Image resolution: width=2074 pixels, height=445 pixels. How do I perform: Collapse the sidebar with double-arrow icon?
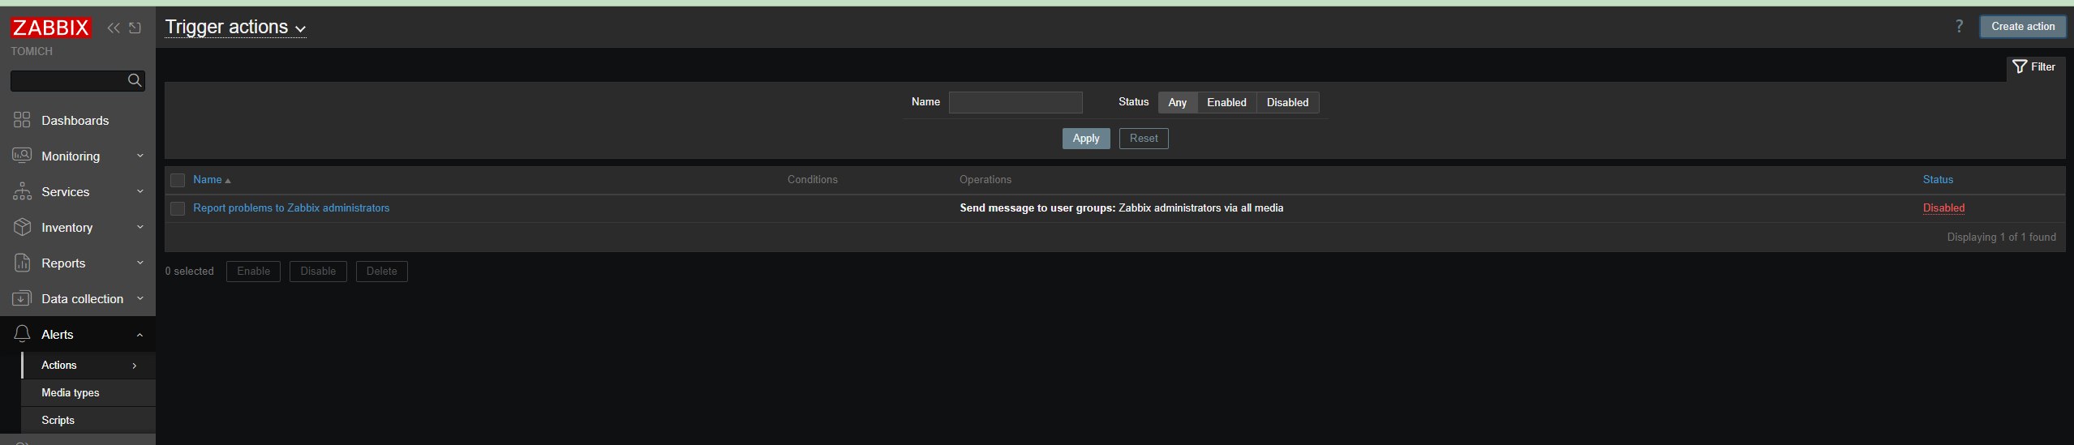114,28
